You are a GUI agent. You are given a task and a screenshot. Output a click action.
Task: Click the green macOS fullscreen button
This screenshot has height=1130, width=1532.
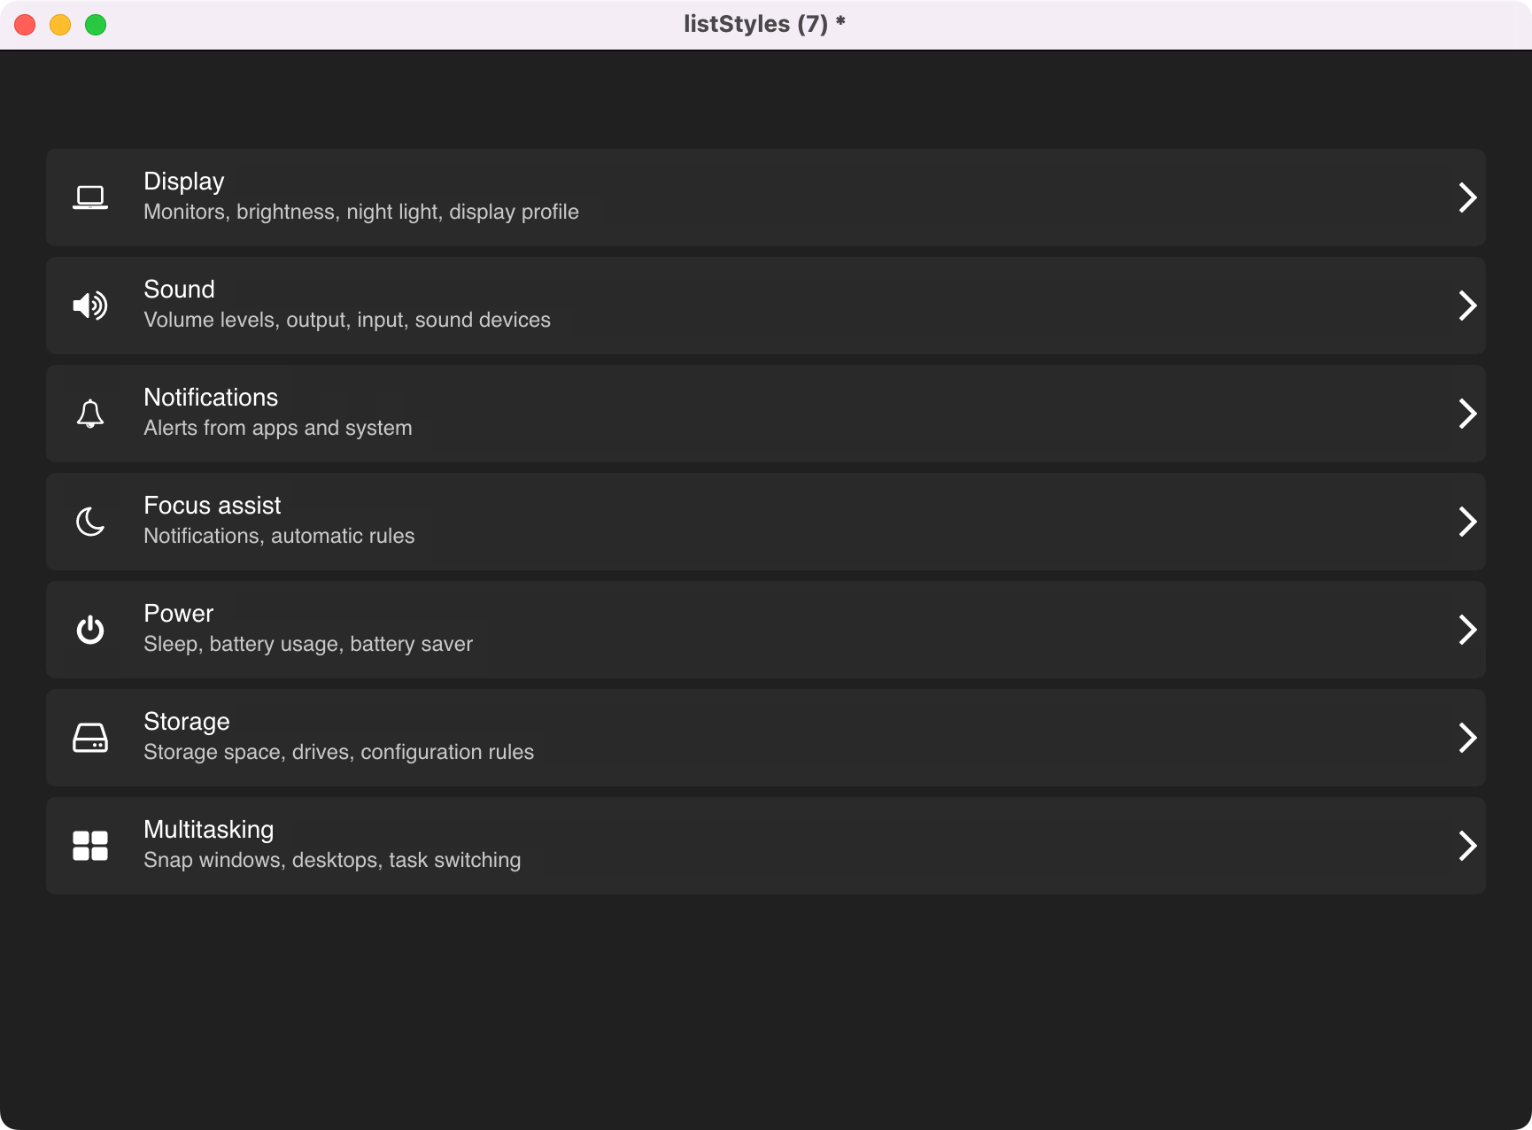pos(96,25)
